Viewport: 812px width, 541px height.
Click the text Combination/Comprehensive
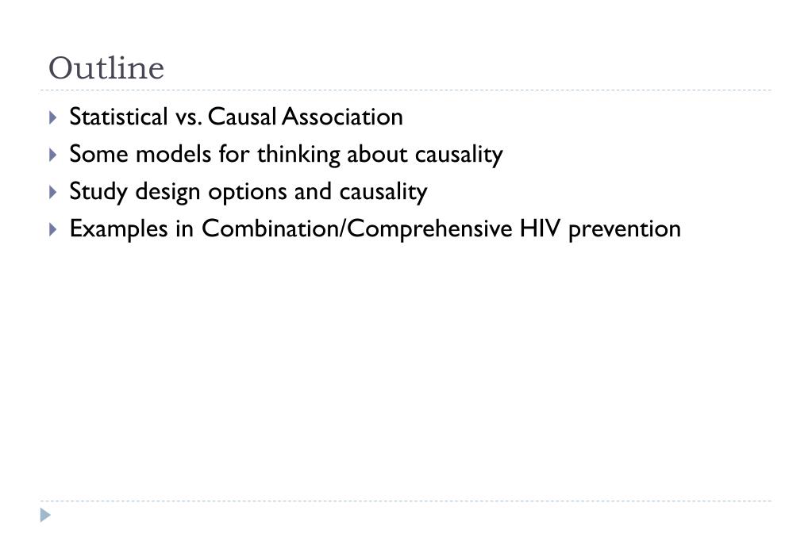pos(357,228)
